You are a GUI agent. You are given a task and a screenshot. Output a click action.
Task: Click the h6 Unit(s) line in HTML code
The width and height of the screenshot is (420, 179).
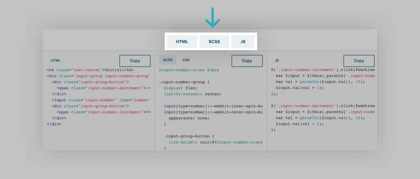(90, 70)
